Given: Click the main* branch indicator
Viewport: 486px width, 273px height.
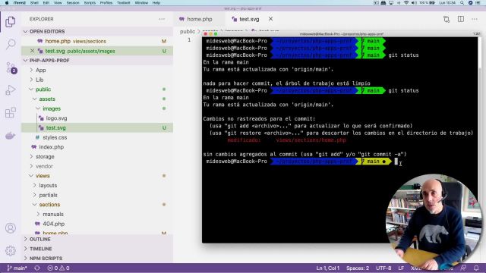Looking at the screenshot, I should (17, 268).
